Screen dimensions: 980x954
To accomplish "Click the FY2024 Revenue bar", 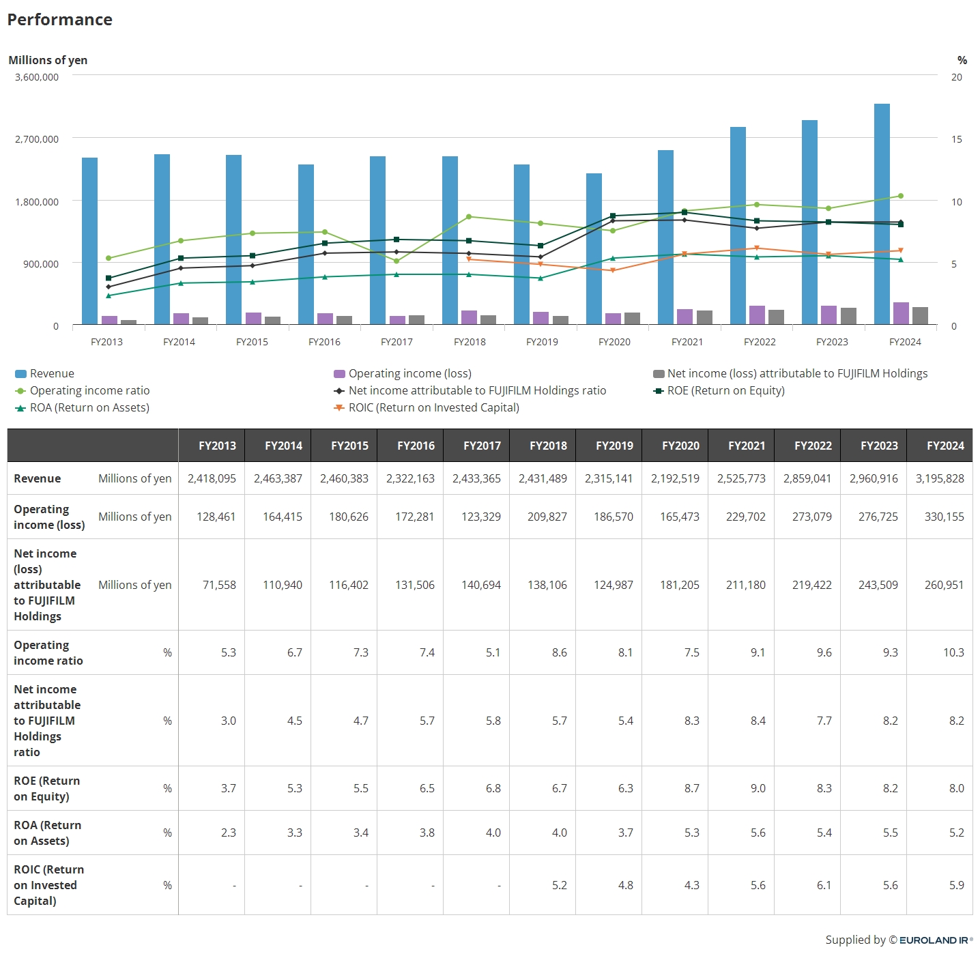I will pyautogui.click(x=882, y=213).
